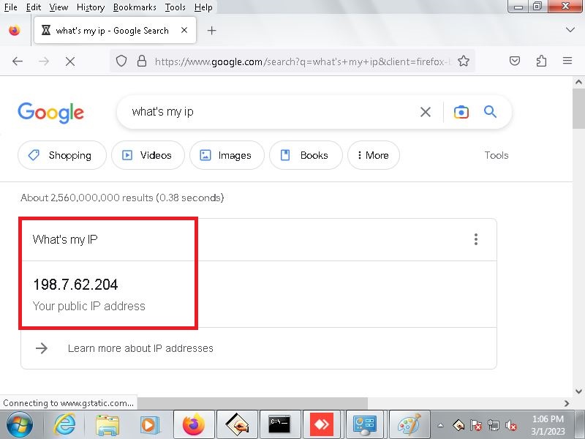Open Learn more about IP addresses link
Viewport: 585px width, 439px height.
coord(140,348)
